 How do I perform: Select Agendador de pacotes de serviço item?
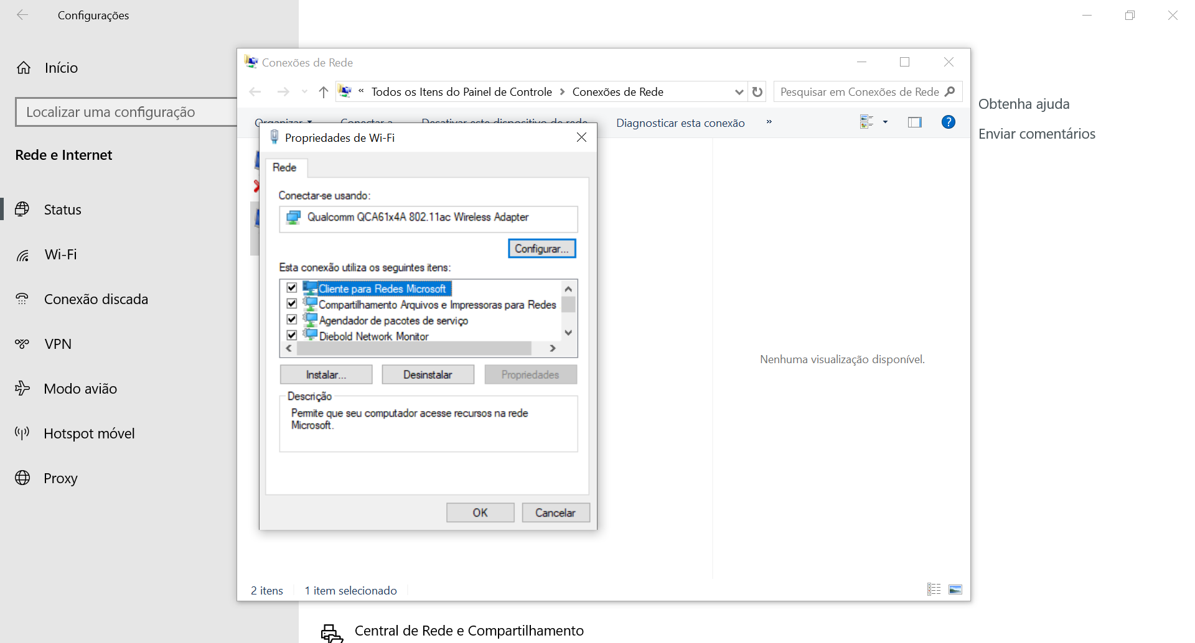tap(393, 320)
